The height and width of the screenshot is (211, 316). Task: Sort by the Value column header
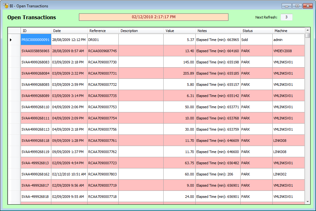pos(179,30)
